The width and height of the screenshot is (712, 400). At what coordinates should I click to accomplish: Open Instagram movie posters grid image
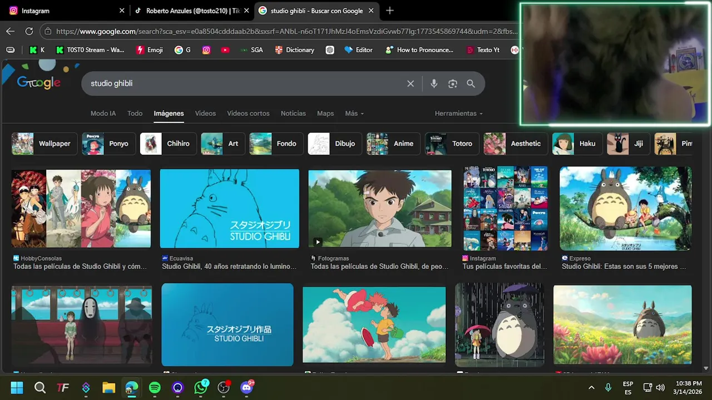[506, 208]
